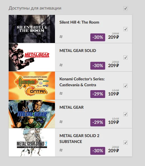Click the -30% discount badge for Silent Hill 4
This screenshot has width=145, height=166.
tap(98, 37)
